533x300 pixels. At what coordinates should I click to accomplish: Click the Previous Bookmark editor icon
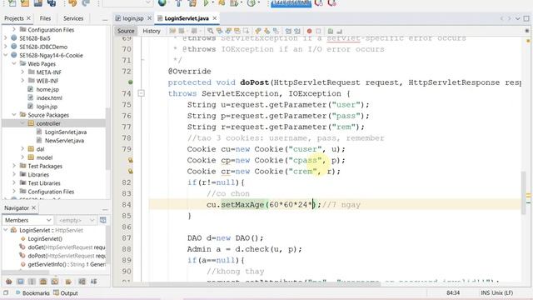(x=258, y=31)
